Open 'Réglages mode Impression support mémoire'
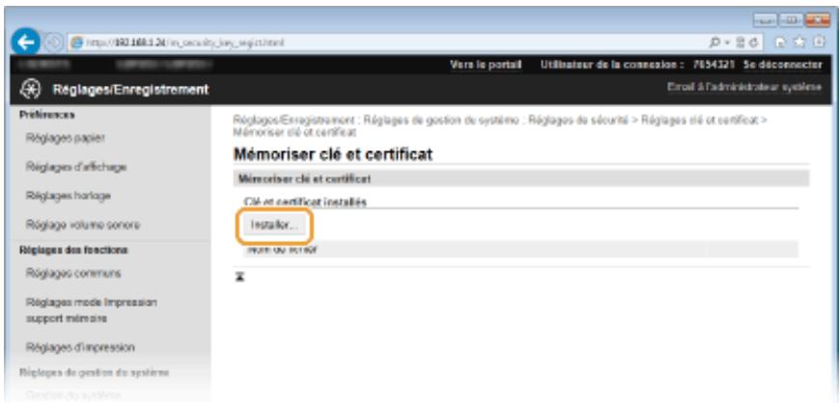Image resolution: width=840 pixels, height=403 pixels. click(x=92, y=310)
